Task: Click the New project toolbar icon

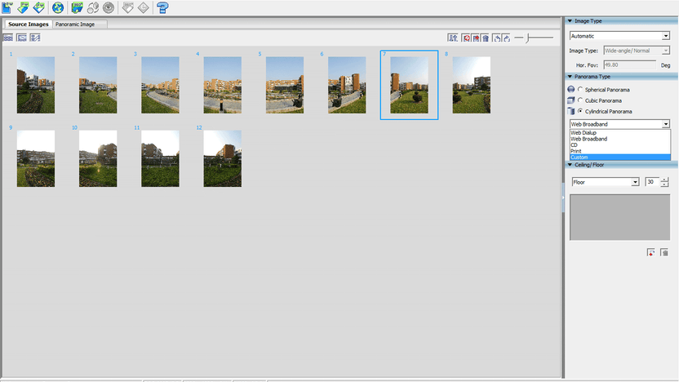Action: click(7, 7)
